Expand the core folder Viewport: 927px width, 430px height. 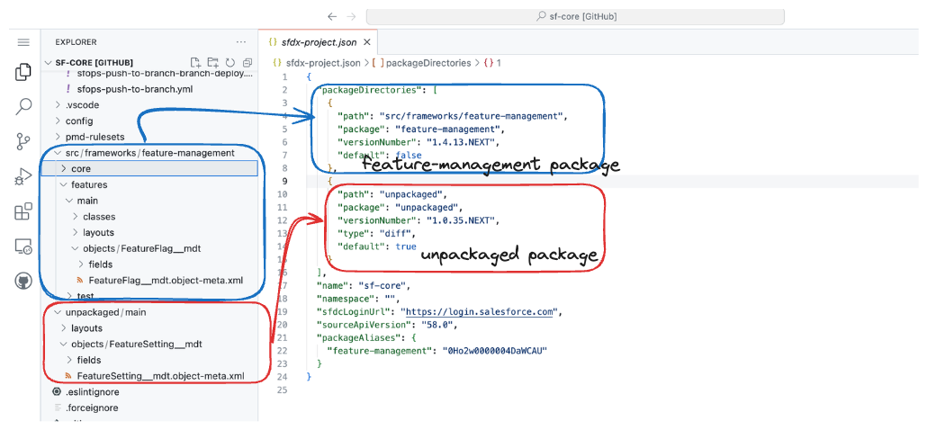(x=81, y=169)
